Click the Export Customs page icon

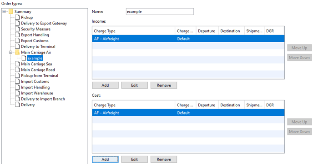click(18, 40)
